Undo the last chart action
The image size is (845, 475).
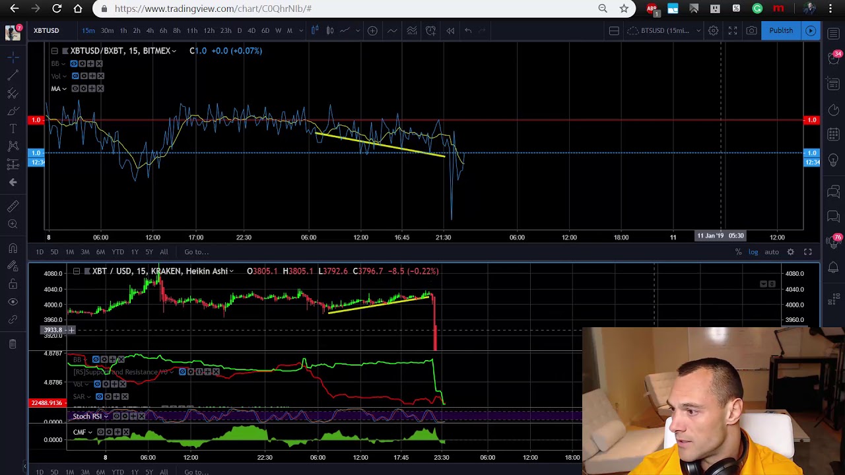(468, 30)
